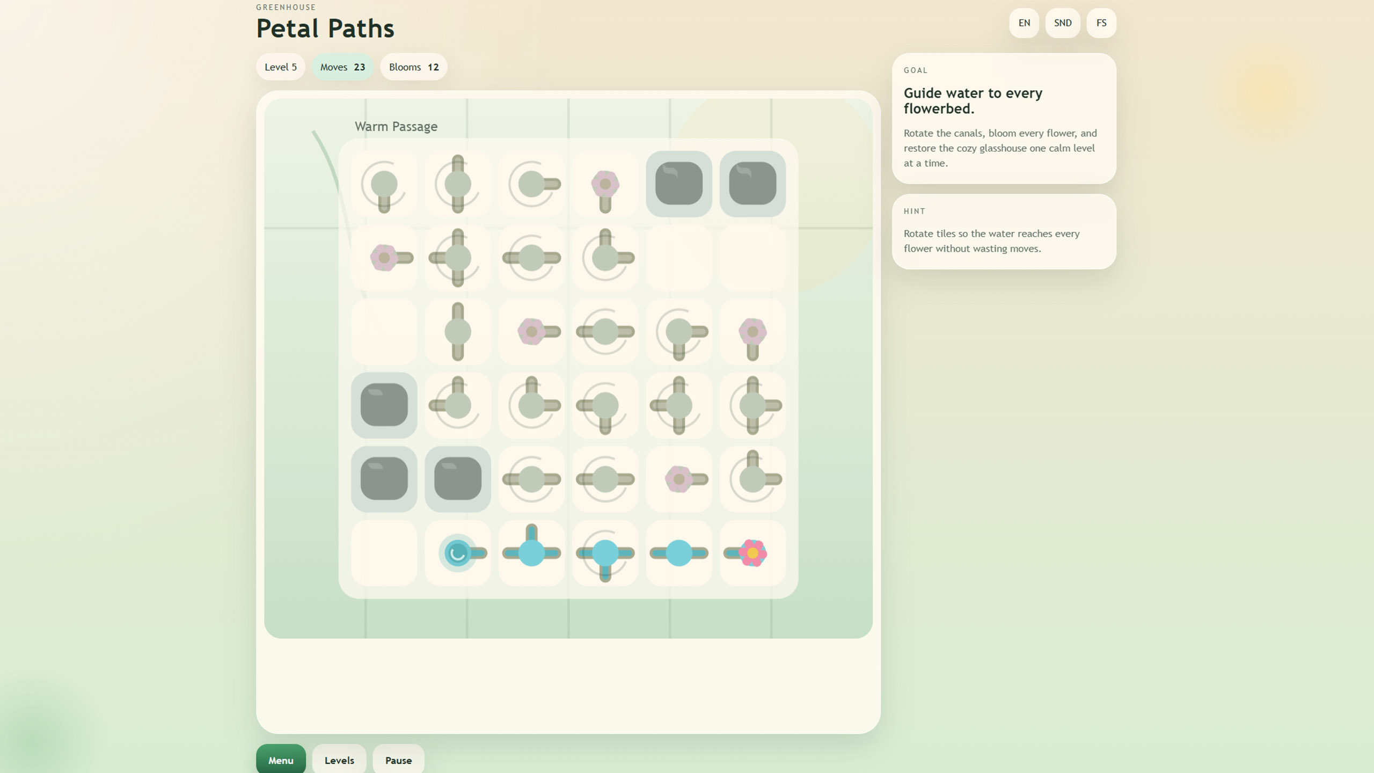Click the goal heading about guiding water
1374x773 pixels.
973,100
